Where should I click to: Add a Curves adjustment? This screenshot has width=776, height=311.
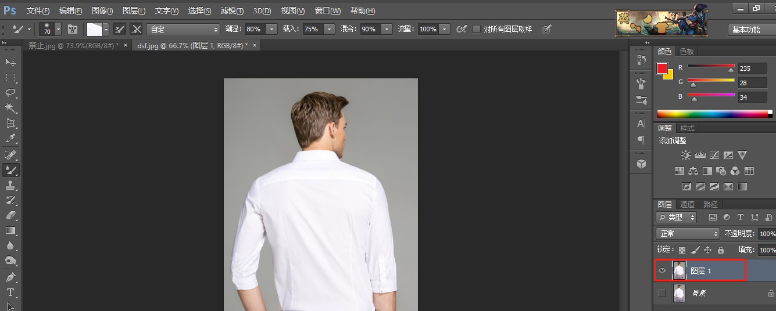(714, 155)
